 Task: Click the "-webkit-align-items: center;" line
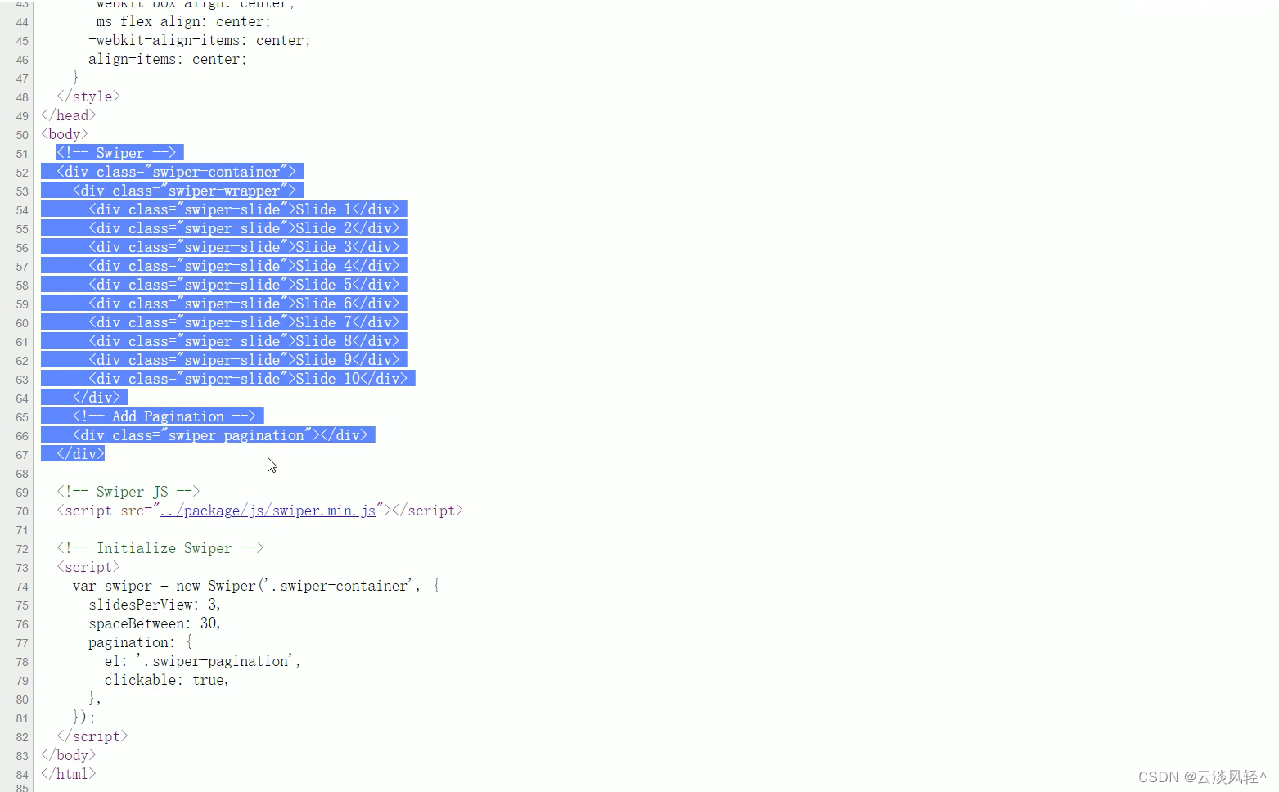point(200,40)
